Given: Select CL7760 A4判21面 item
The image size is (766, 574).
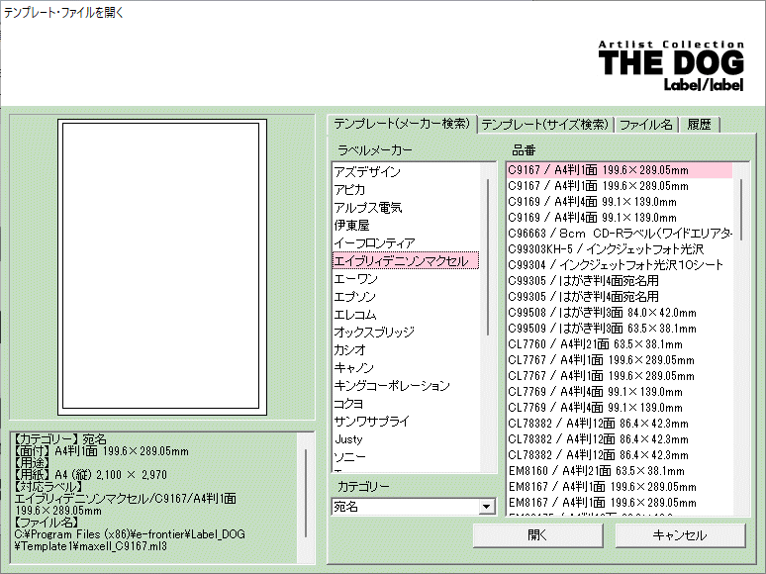Looking at the screenshot, I should 620,344.
